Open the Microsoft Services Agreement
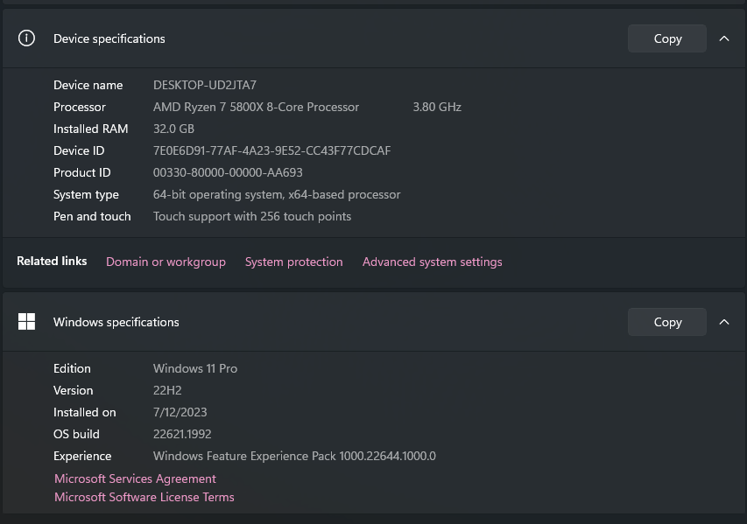Viewport: 747px width, 524px height. pos(134,479)
